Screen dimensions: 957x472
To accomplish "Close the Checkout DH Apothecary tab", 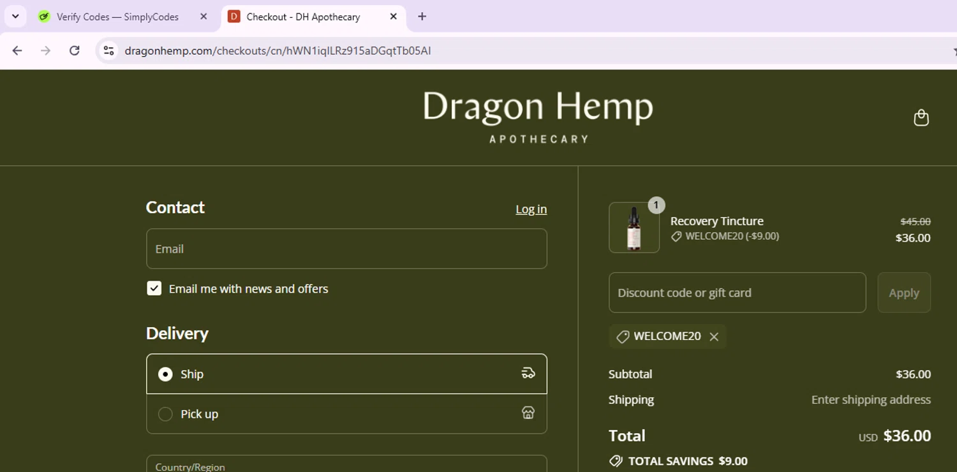I will tap(394, 17).
